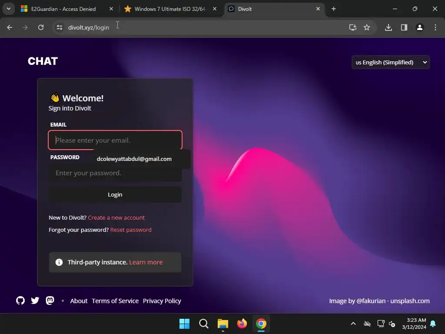
Task: Close the E2Guardian - Access Denied tab
Action: [x=111, y=9]
